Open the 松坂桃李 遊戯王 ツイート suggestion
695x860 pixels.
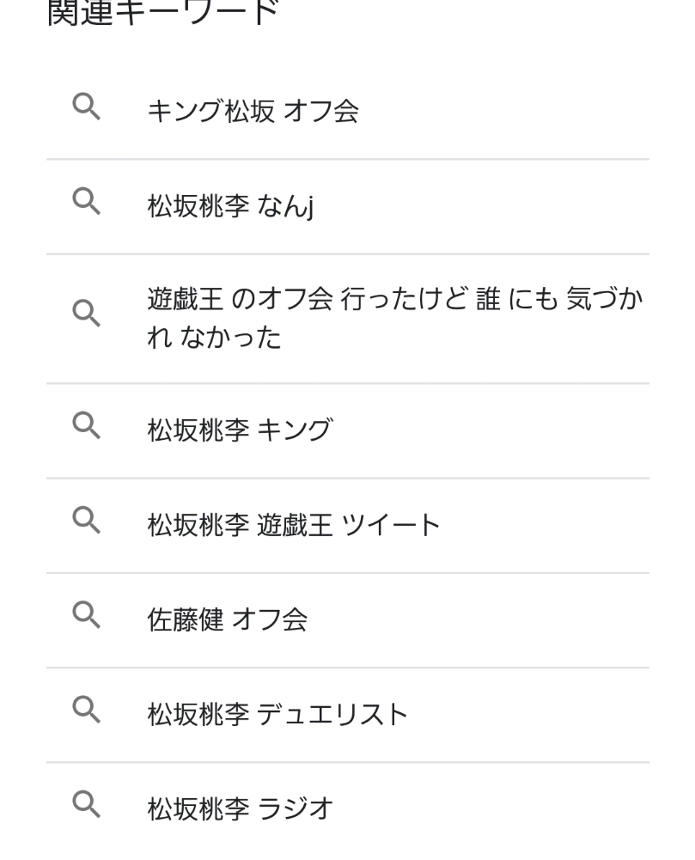pos(293,524)
